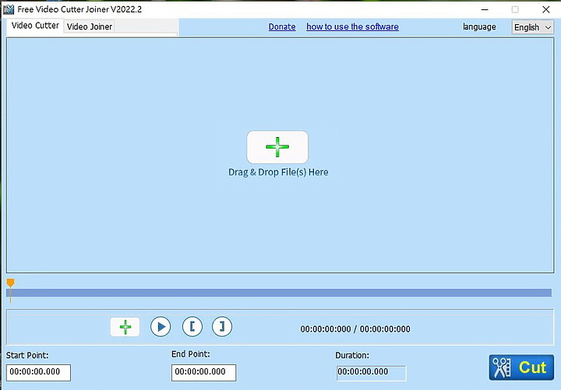Viewport: 561px width, 390px height.
Task: Open 'how to use the software' link
Action: [352, 26]
